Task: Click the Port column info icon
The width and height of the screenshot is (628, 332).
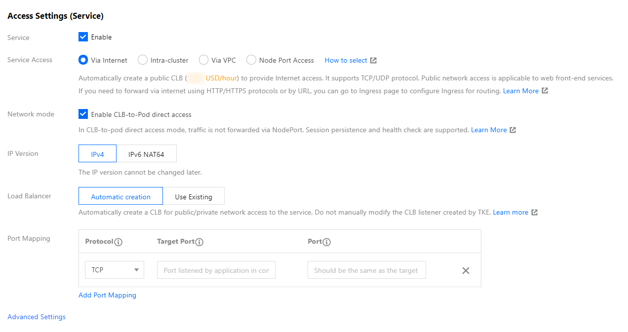Action: coord(327,242)
